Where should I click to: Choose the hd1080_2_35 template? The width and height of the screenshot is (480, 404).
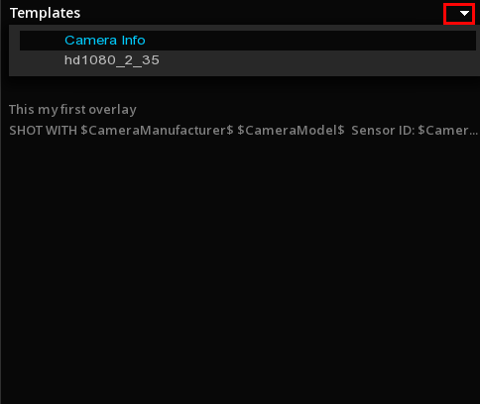[x=112, y=60]
